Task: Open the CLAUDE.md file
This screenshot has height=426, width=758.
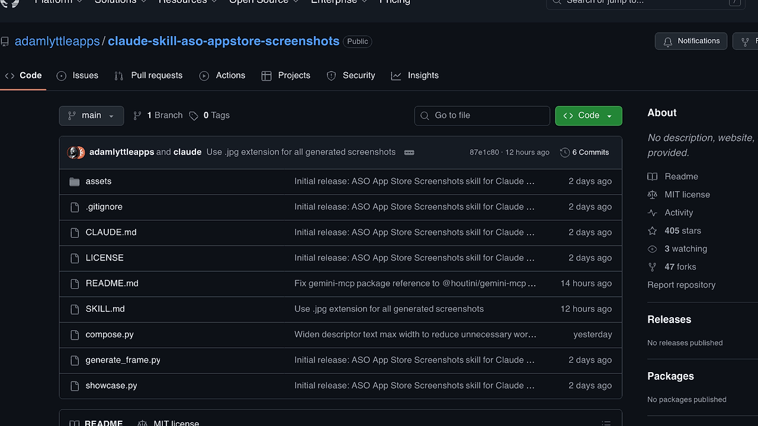Action: 111,232
